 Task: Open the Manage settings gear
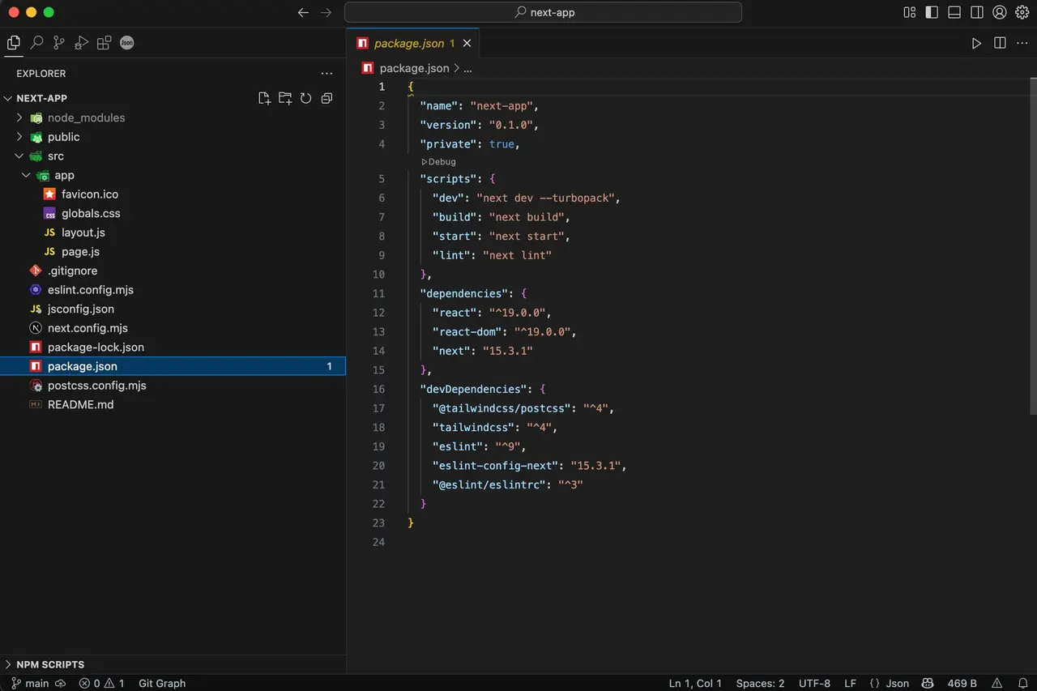click(1022, 12)
